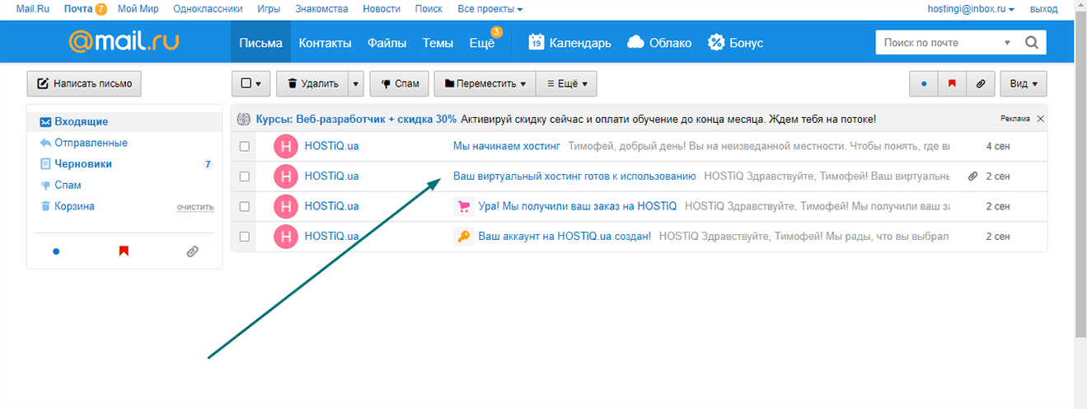Filter attachments with toolbar paperclip
1087x409 pixels.
pos(980,83)
